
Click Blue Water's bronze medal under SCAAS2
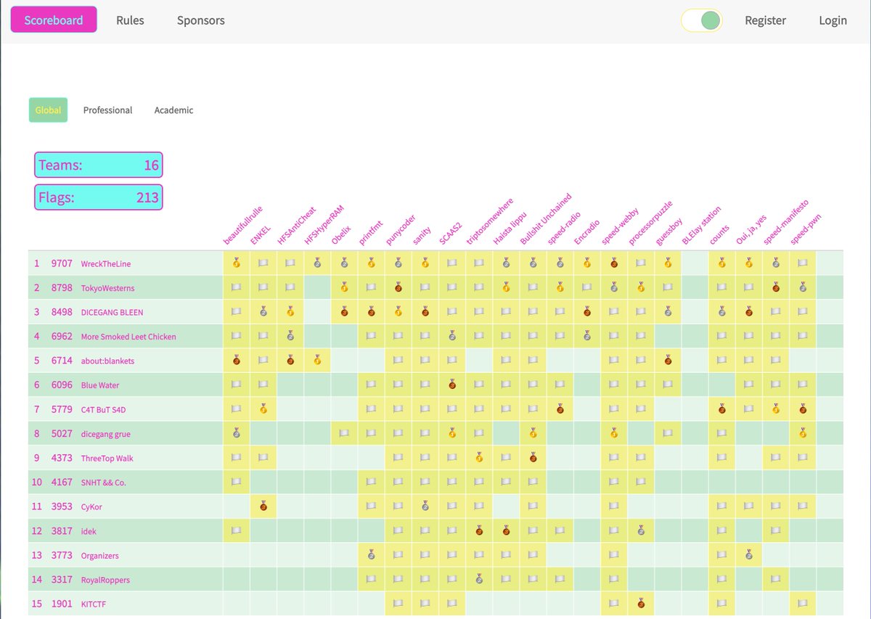point(452,385)
